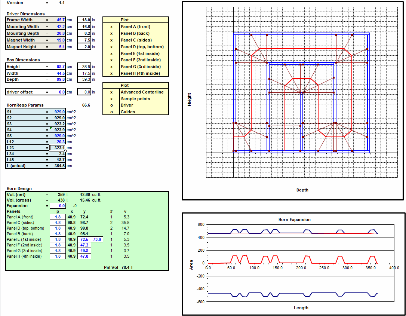The height and width of the screenshot is (316, 406).
Task: Enable the Driver plot marker
Action: pyautogui.click(x=111, y=105)
